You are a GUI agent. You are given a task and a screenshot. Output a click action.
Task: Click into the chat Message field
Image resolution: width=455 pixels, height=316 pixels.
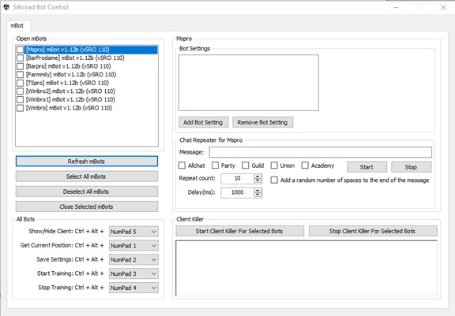coord(321,152)
